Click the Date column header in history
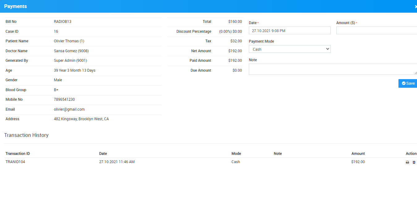The image size is (417, 203). [103, 154]
